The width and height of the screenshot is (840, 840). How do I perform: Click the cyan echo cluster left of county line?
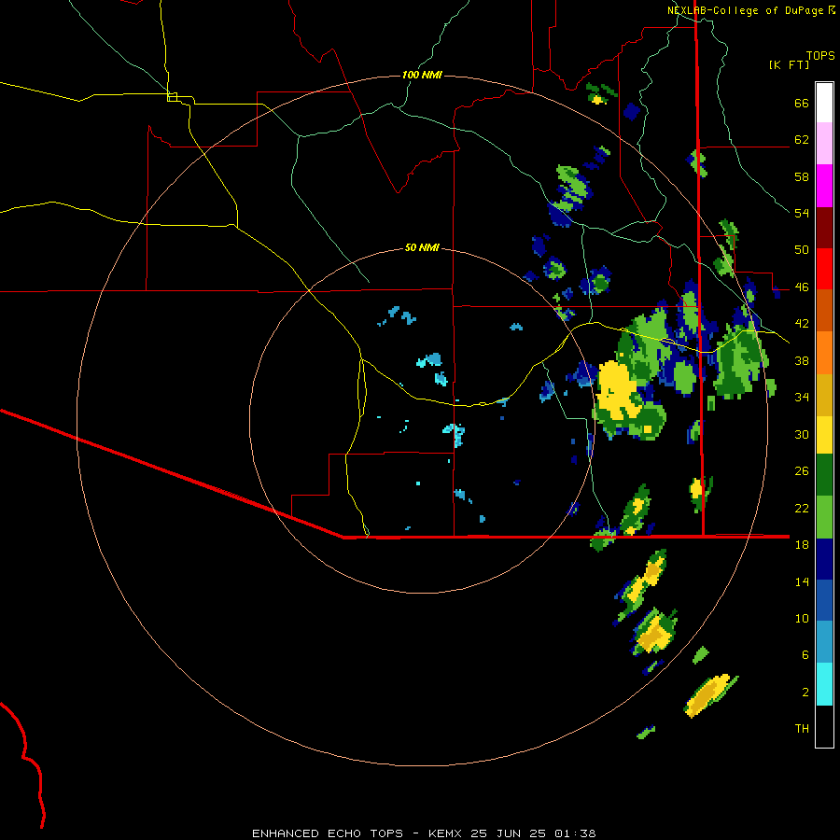tap(430, 360)
